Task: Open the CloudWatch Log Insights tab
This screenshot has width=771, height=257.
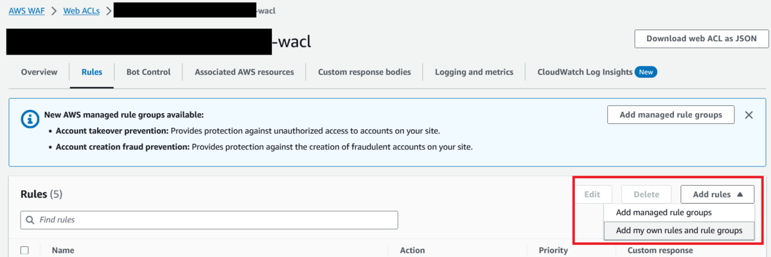Action: 585,72
